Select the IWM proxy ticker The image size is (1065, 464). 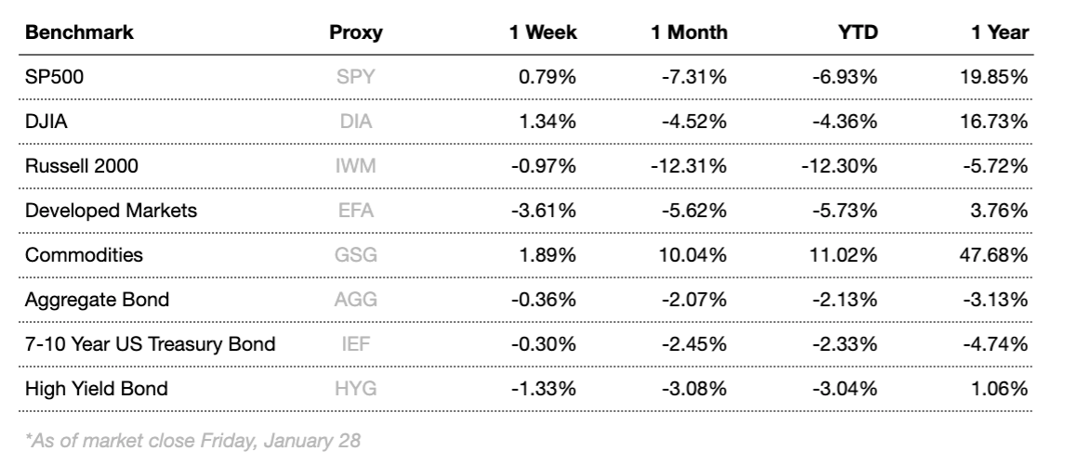point(356,165)
